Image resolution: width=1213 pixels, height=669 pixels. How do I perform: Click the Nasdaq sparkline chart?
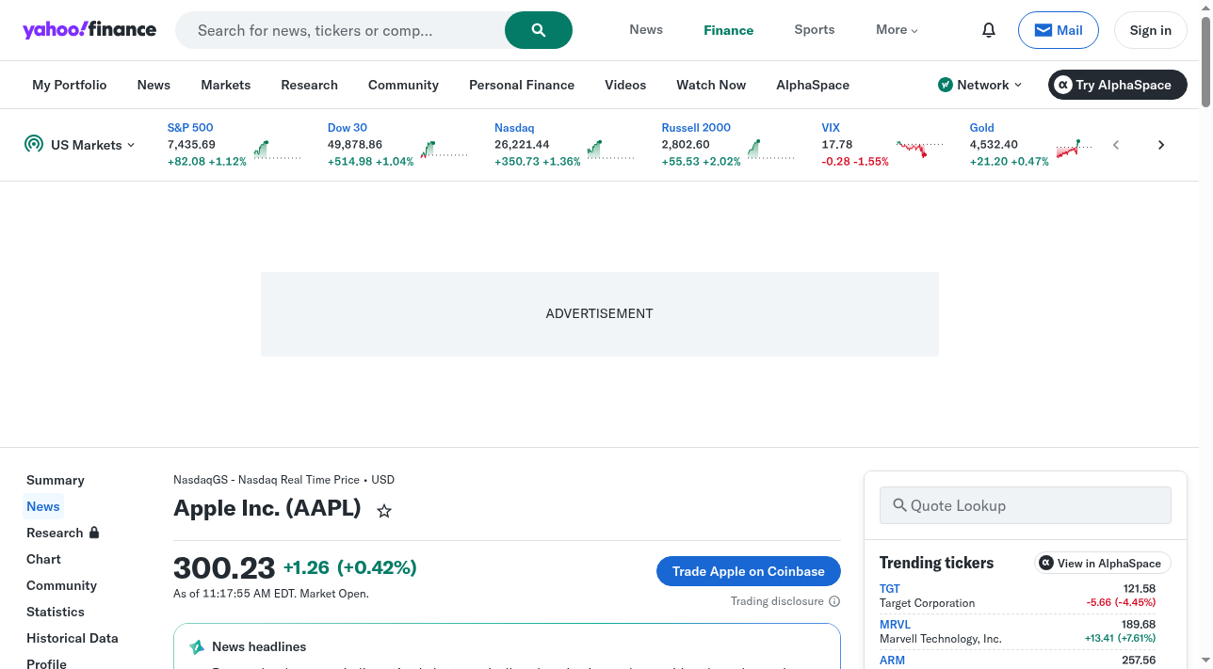[611, 150]
